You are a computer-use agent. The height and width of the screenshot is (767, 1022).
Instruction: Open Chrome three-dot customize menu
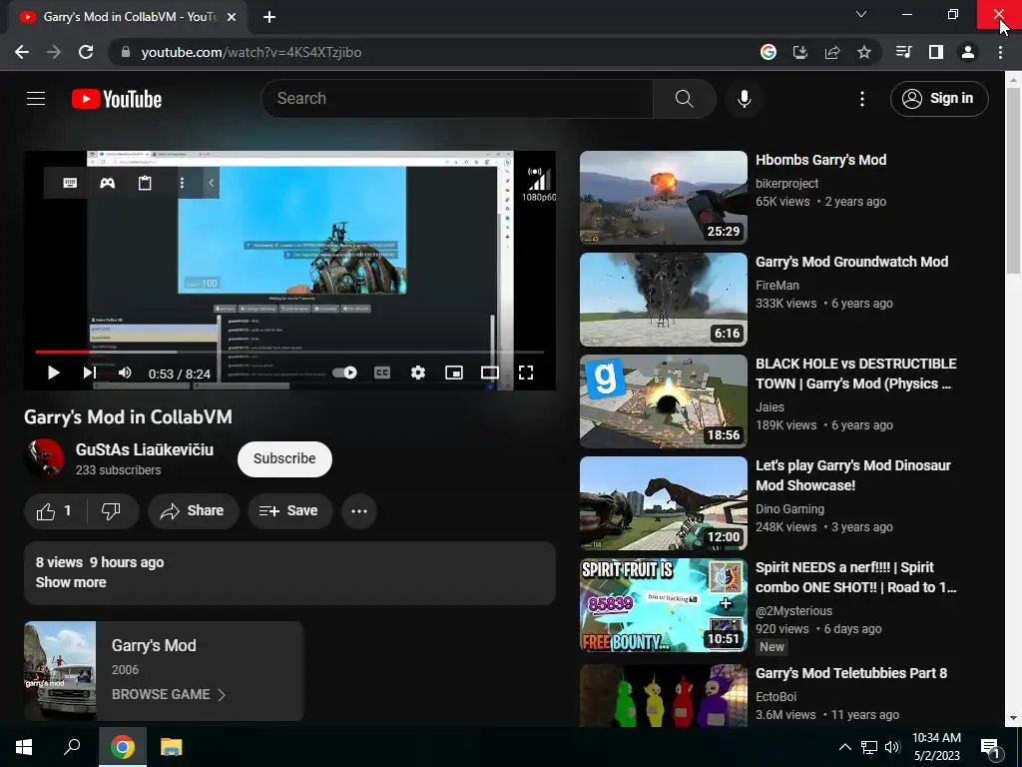1000,52
